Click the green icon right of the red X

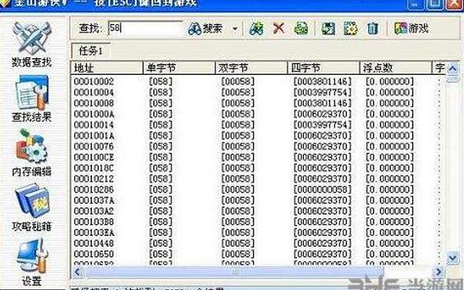point(301,29)
